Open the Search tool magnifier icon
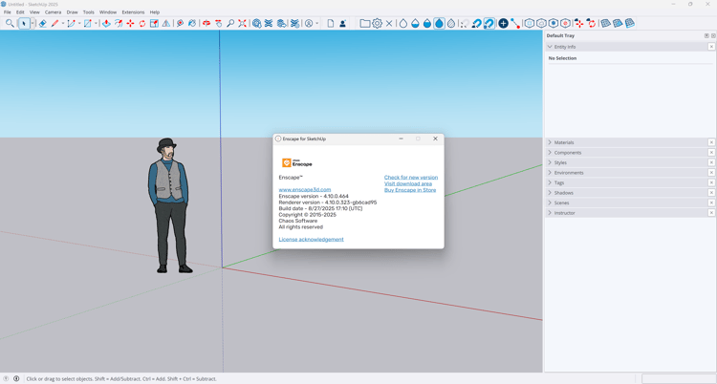The width and height of the screenshot is (717, 384). (x=10, y=23)
